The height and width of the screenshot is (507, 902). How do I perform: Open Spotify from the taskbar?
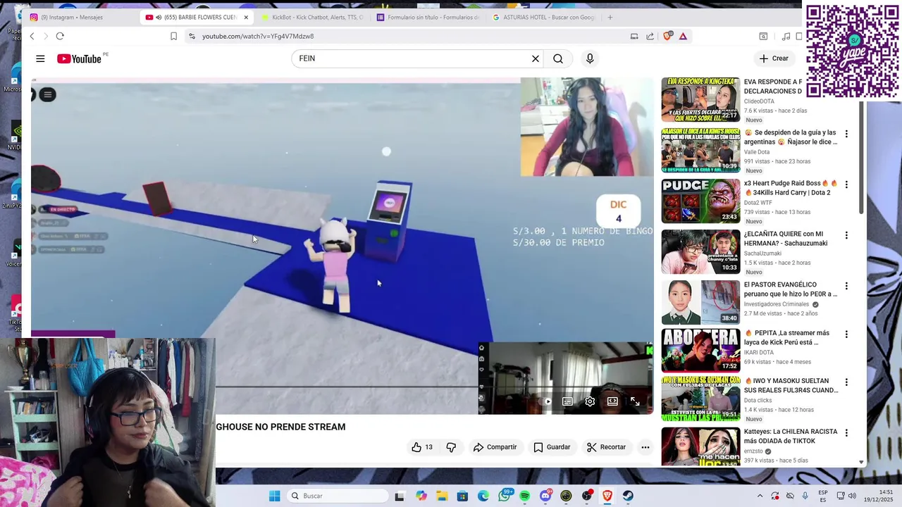click(x=525, y=496)
